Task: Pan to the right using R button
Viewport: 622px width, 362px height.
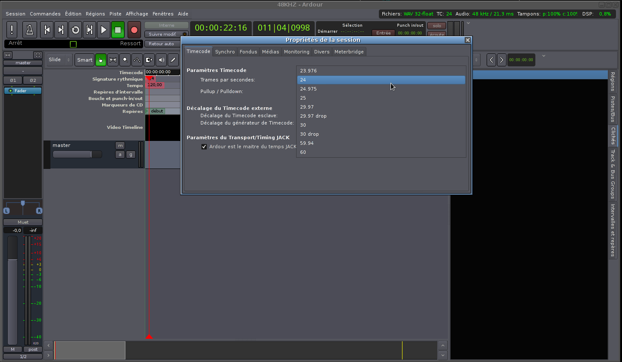Action: pyautogui.click(x=39, y=211)
